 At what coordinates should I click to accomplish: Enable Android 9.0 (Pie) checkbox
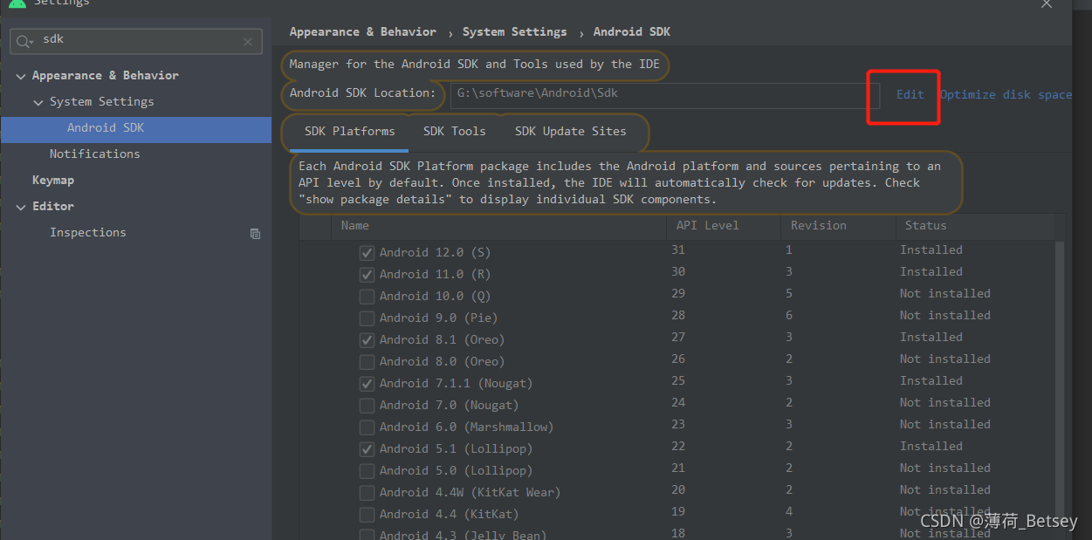point(367,318)
